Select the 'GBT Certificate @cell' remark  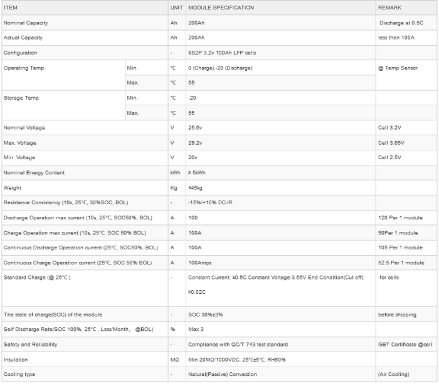[405, 344]
